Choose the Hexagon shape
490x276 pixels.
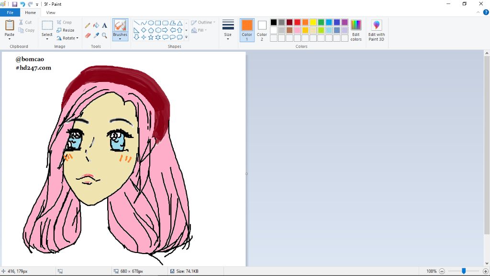(x=158, y=30)
